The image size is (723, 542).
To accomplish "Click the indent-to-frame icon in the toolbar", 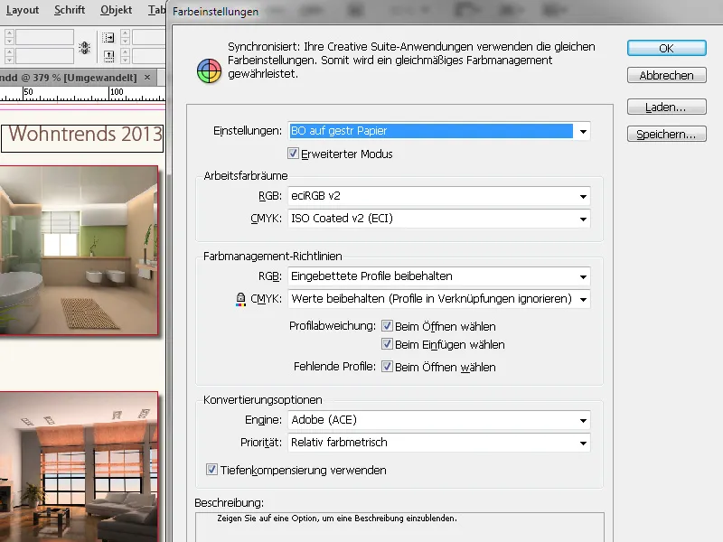I will point(107,38).
